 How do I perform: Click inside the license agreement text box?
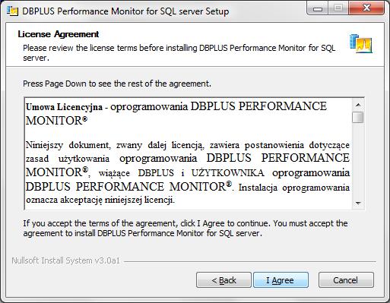tap(189, 153)
